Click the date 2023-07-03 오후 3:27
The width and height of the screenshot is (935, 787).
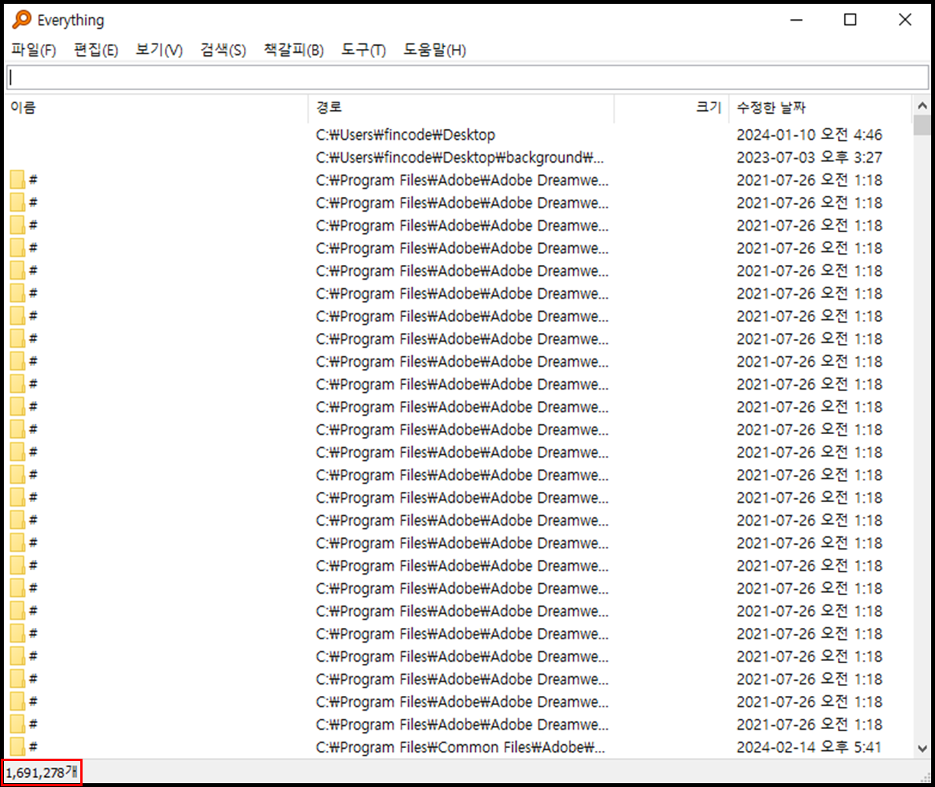click(x=809, y=158)
